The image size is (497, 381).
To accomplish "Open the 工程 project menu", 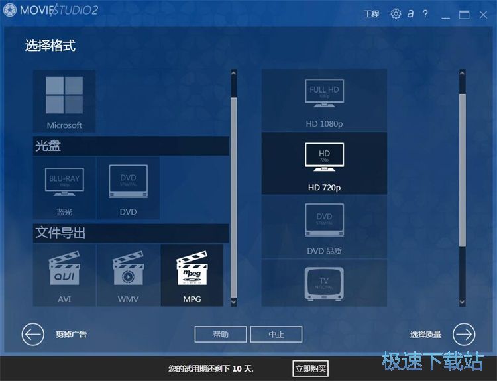I will coord(371,14).
